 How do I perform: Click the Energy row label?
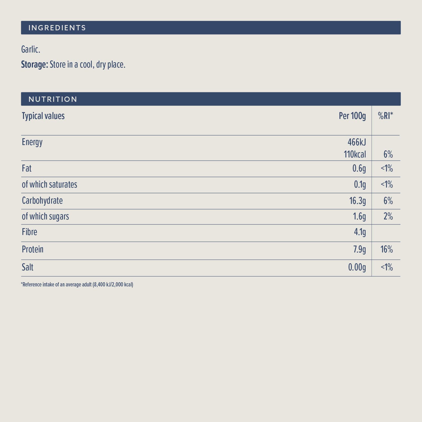click(32, 142)
